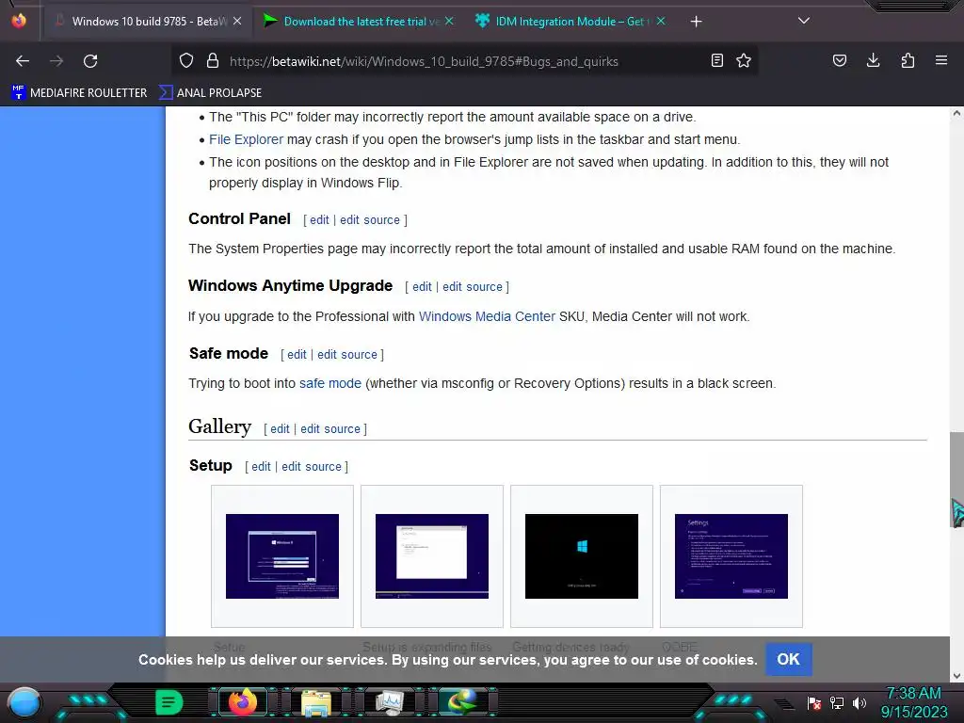Image resolution: width=964 pixels, height=723 pixels.
Task: Open the volume speaker tray icon
Action: 860,702
